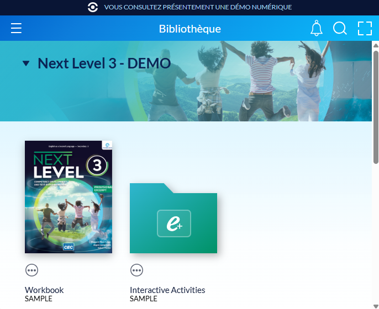Click the scrollbar up arrow
This screenshot has width=379, height=309.
[376, 45]
